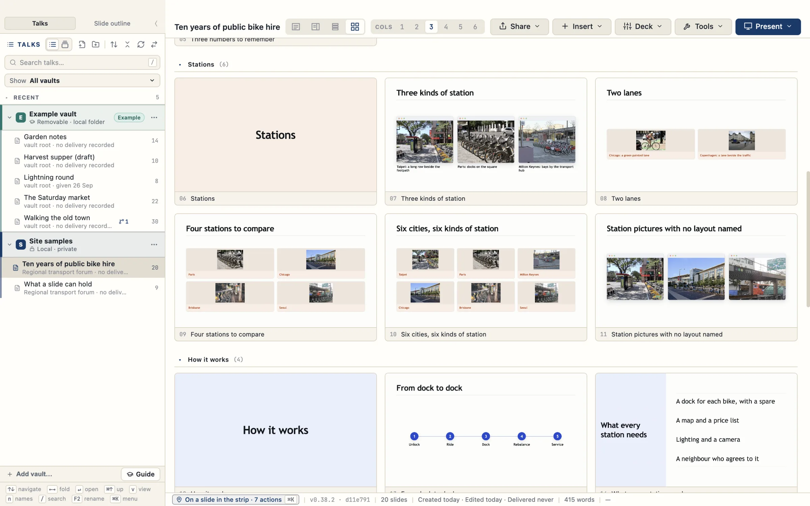The width and height of the screenshot is (810, 506).
Task: Set columns to 6
Action: (475, 27)
